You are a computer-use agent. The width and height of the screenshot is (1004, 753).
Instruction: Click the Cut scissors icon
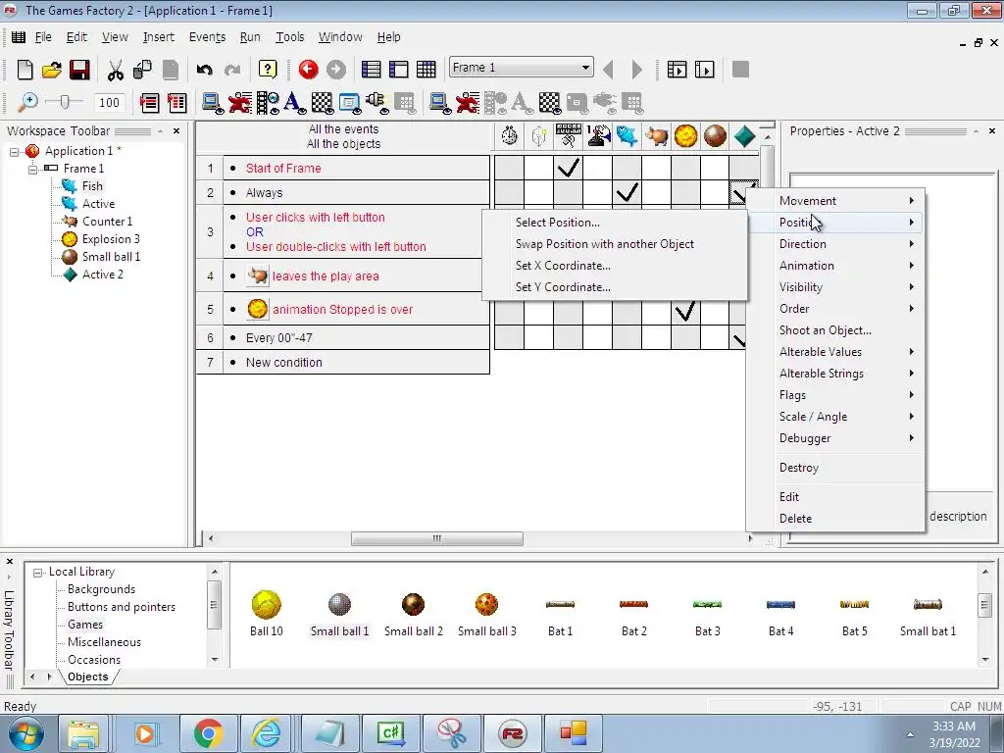116,70
